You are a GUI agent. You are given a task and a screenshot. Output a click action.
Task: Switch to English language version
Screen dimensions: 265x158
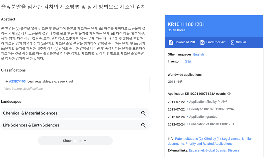198,54
